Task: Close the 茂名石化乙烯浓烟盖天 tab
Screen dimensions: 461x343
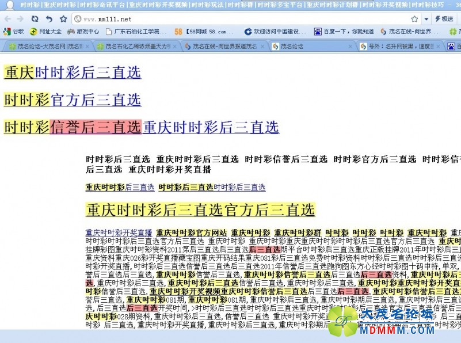Action: [x=175, y=47]
